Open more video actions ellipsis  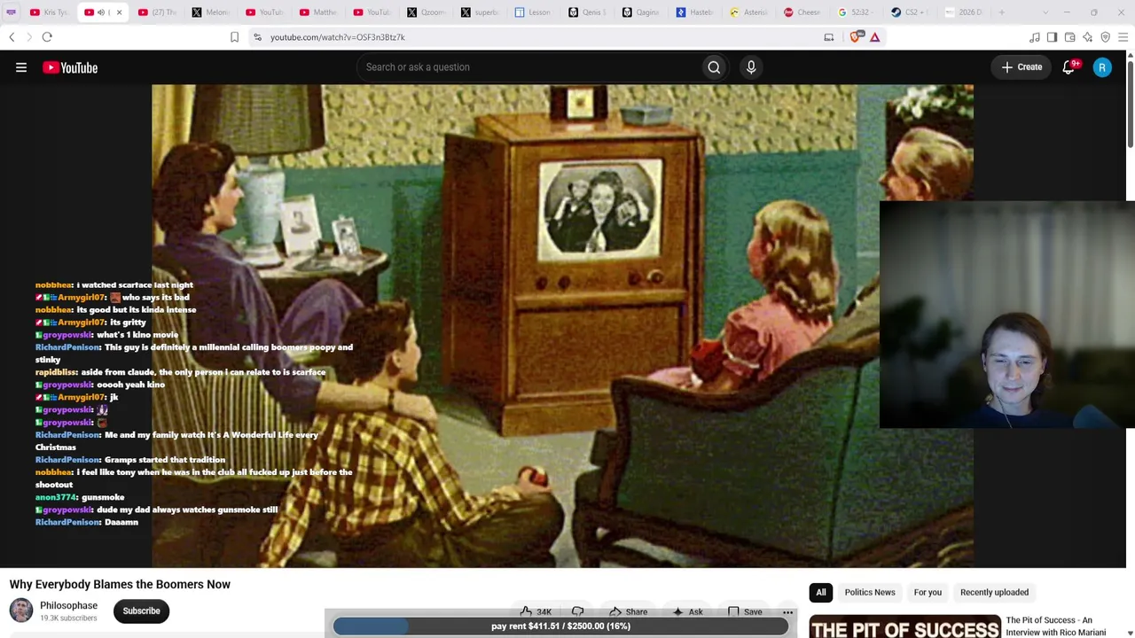(x=787, y=611)
